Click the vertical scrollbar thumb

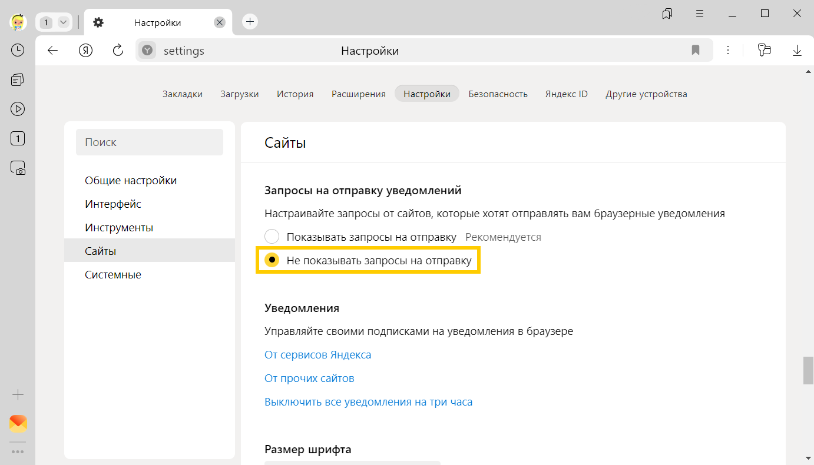(x=808, y=370)
